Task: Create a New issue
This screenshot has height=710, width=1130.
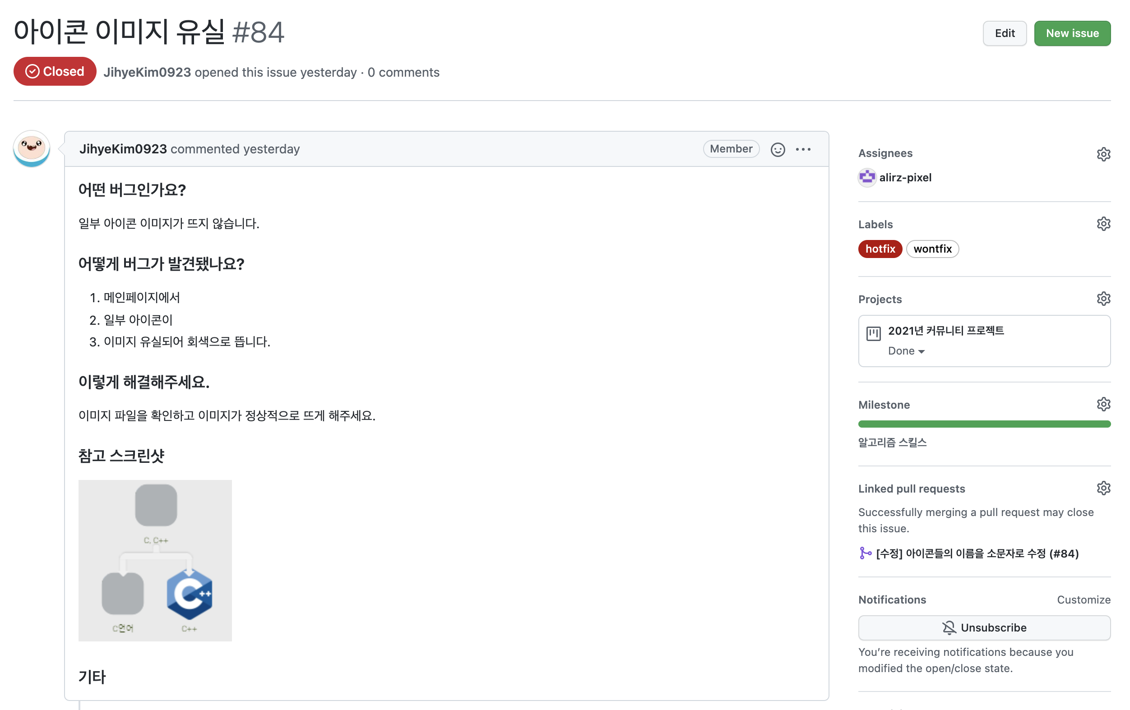Action: (1072, 33)
